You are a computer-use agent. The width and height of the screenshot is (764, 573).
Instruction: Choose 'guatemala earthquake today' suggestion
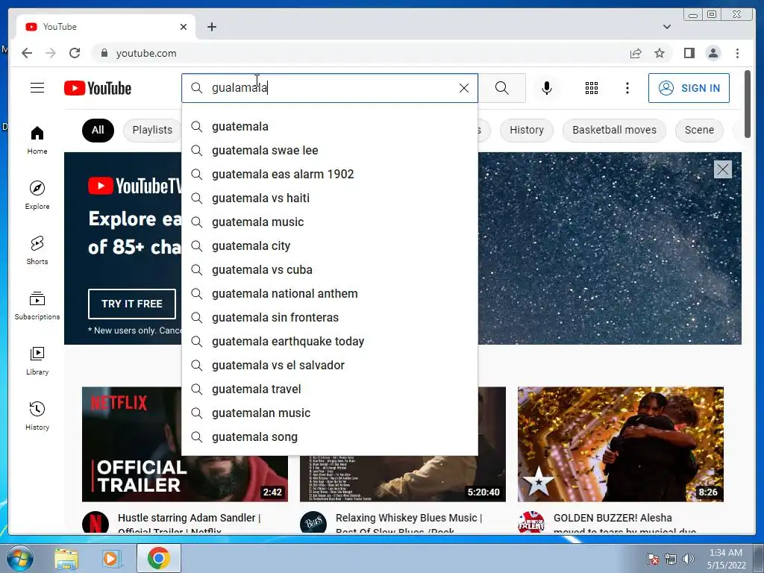click(x=330, y=342)
